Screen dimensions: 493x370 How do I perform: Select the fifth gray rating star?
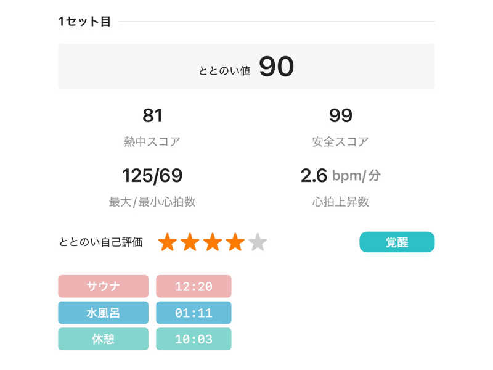point(258,242)
